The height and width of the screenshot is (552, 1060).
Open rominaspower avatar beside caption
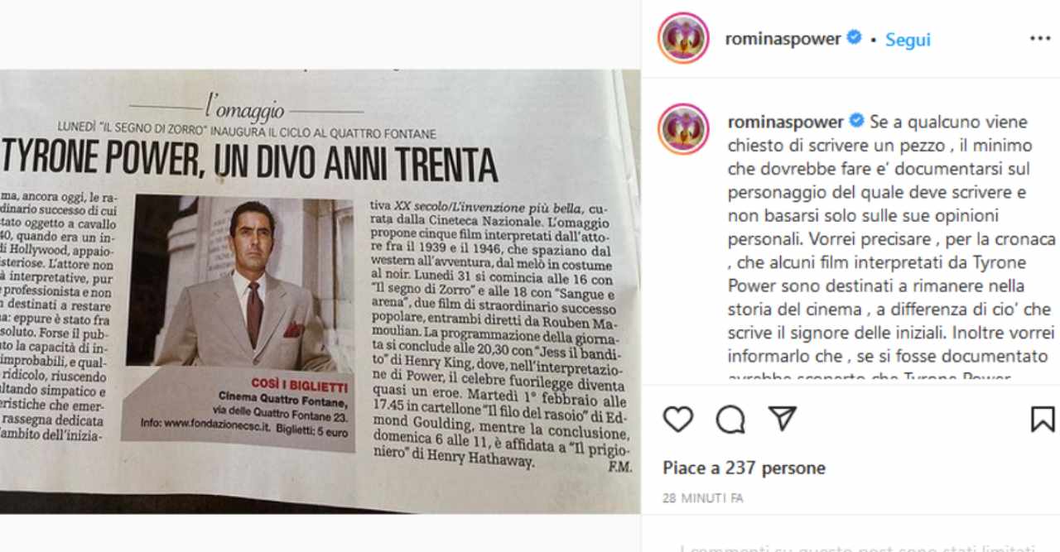click(683, 129)
